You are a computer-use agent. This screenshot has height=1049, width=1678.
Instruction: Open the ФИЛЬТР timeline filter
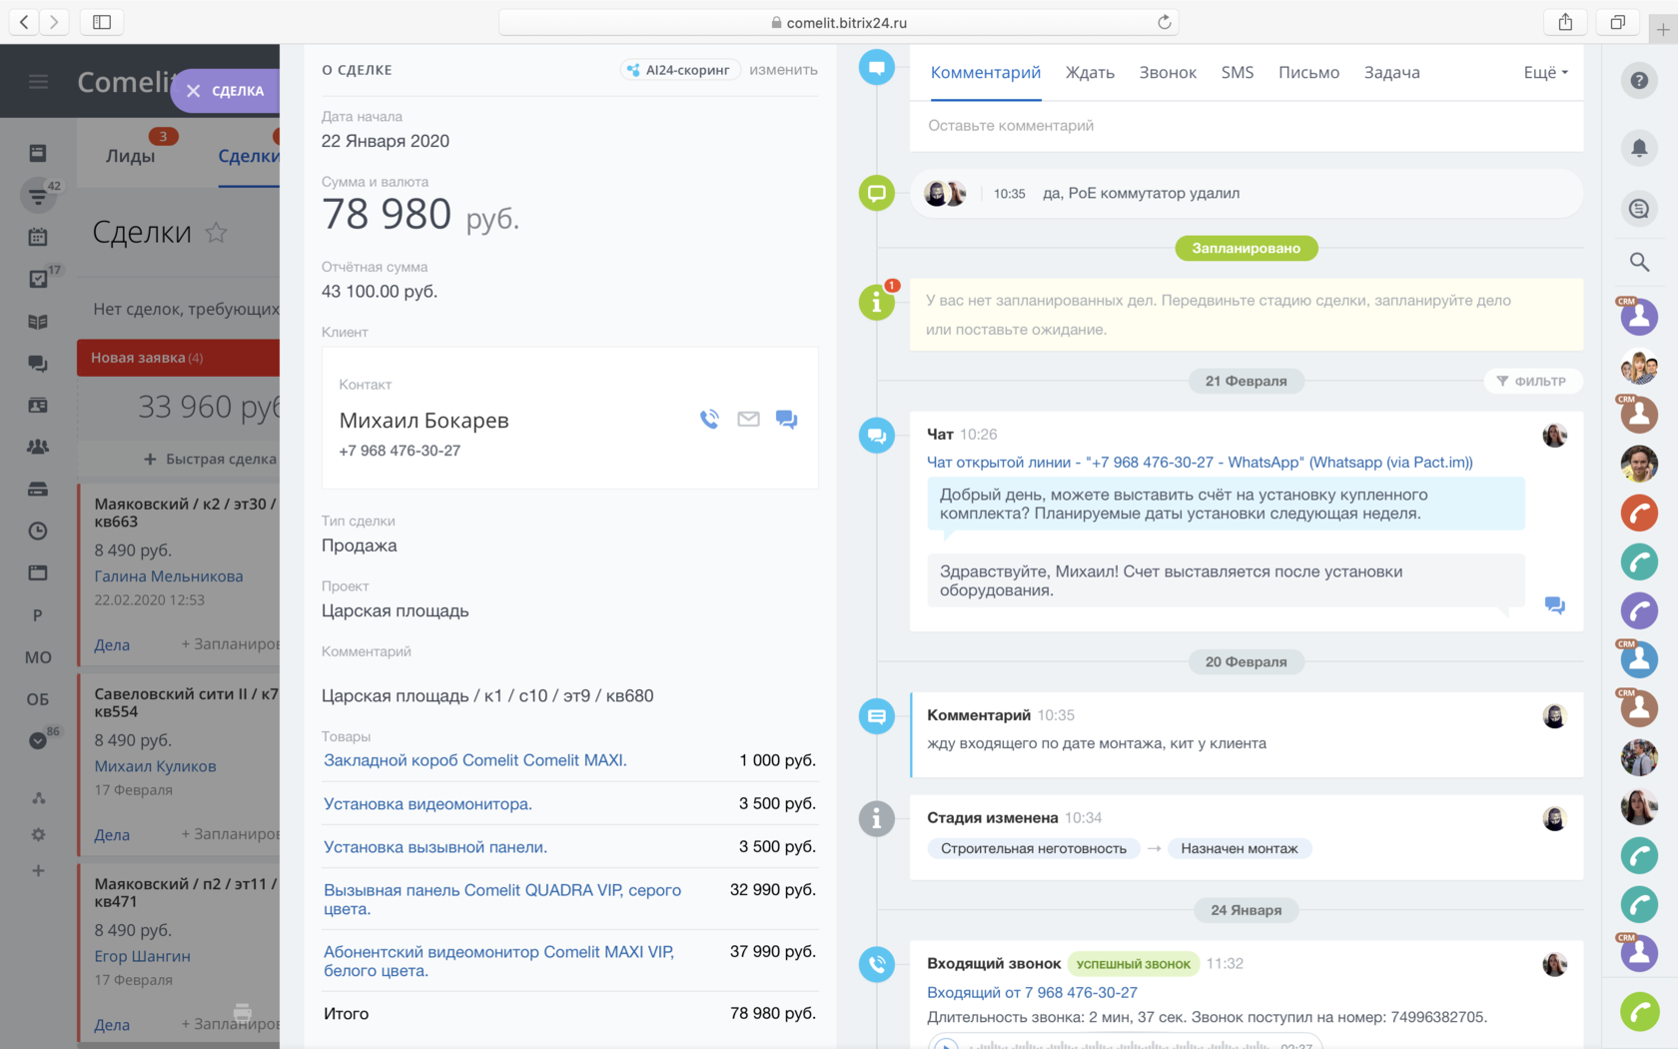[1532, 381]
